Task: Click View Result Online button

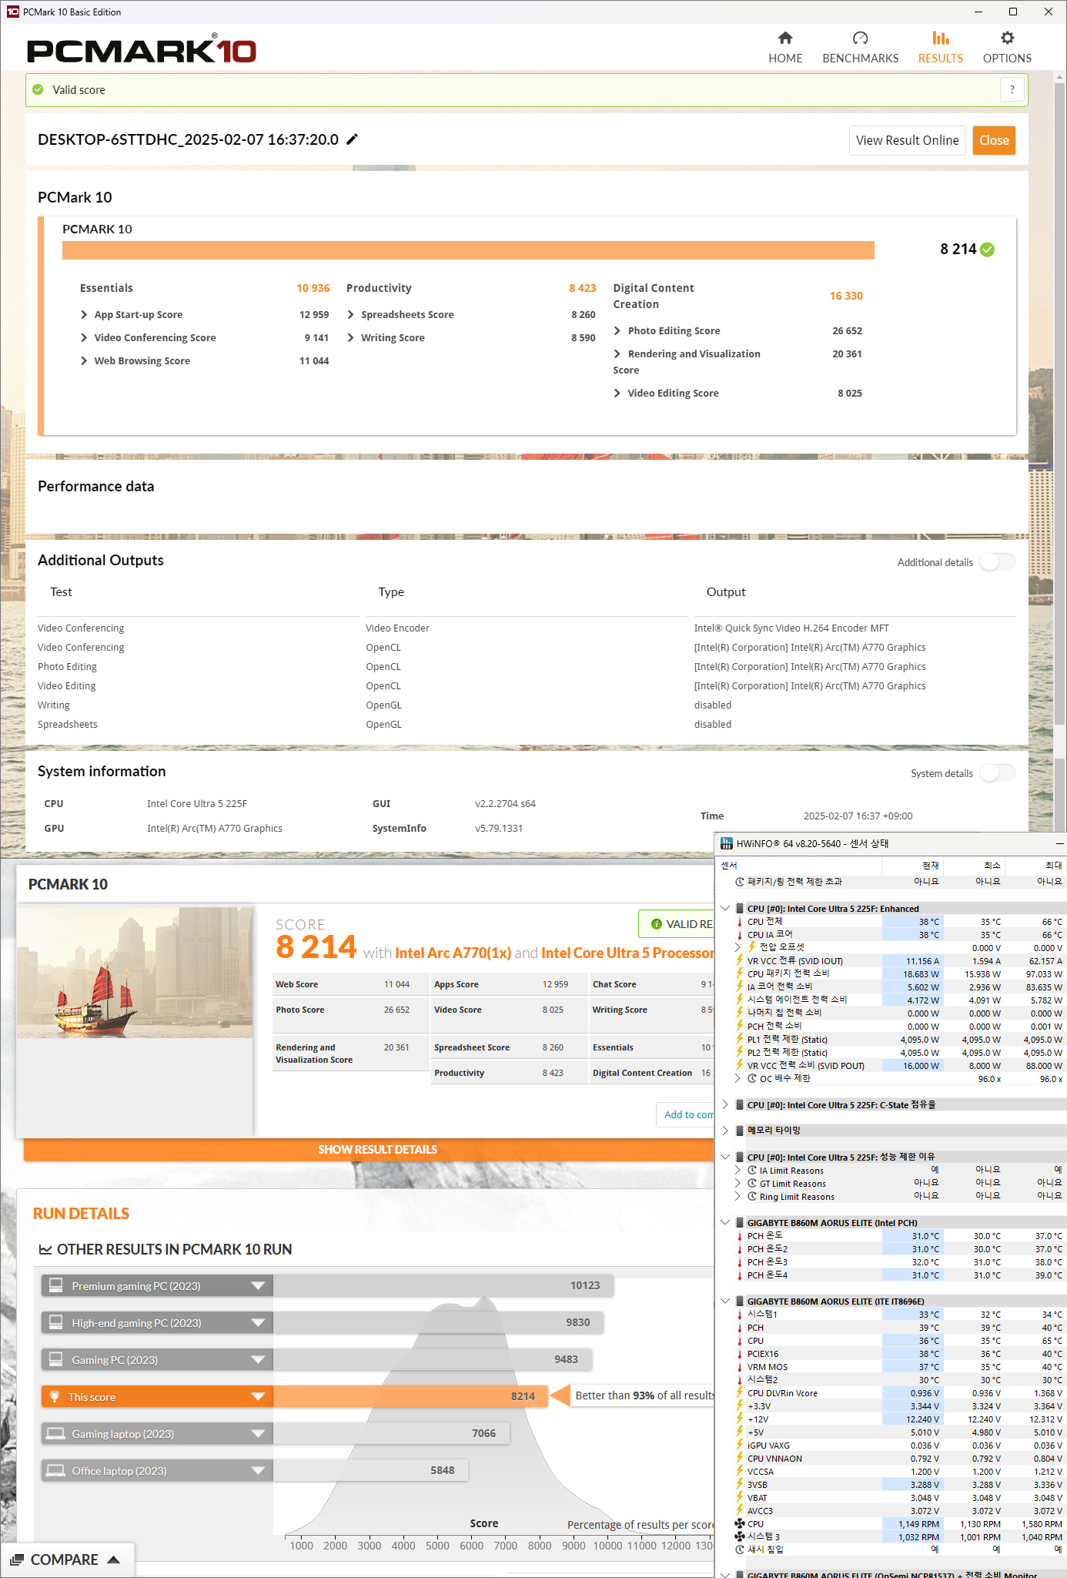Action: [x=908, y=140]
